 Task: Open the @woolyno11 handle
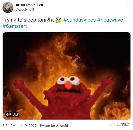coord(25,10)
